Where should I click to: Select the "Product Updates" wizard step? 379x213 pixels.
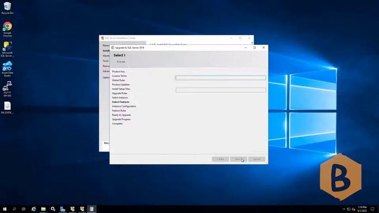[121, 85]
